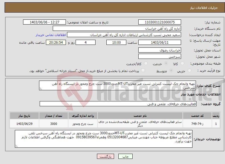Click the شماره نیاز field 1103001121000075
This screenshot has height=164, width=225.
(x=160, y=22)
